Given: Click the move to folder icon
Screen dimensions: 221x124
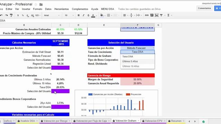Looking at the screenshot, I should tap(41, 4).
